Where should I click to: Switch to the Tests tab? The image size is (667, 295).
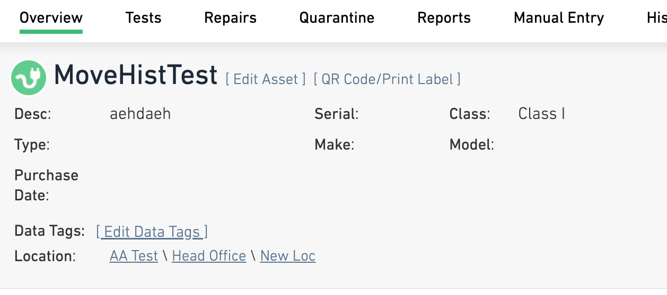tap(143, 18)
